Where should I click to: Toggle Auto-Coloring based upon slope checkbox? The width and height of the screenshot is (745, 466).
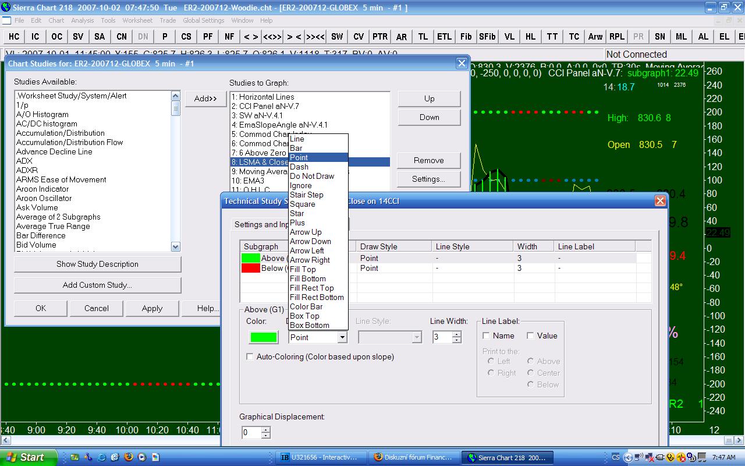(250, 356)
